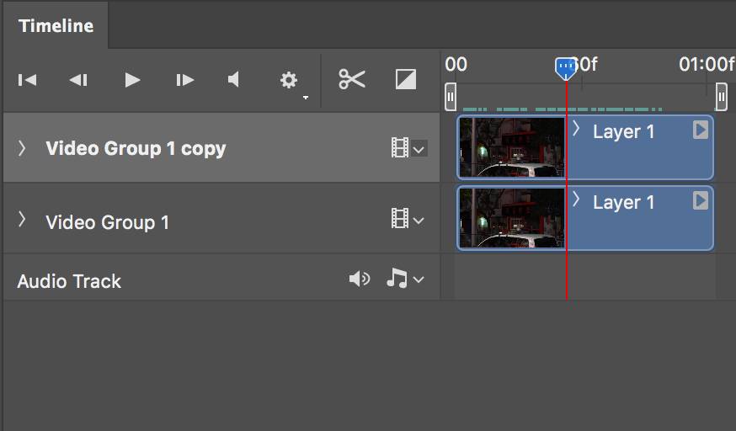The width and height of the screenshot is (736, 431).
Task: Go to first frame button
Action: tap(28, 80)
